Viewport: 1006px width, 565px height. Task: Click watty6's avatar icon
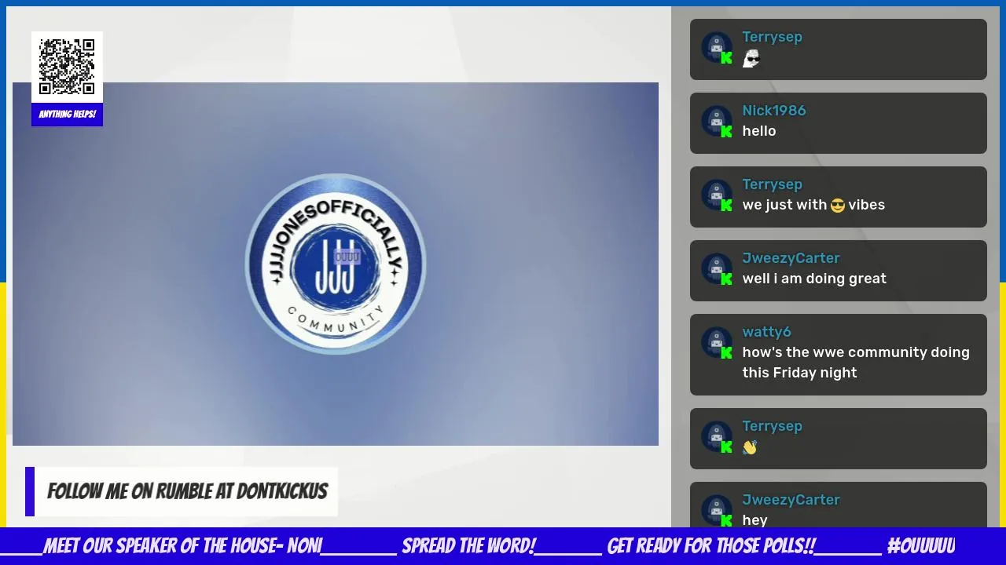click(x=717, y=342)
